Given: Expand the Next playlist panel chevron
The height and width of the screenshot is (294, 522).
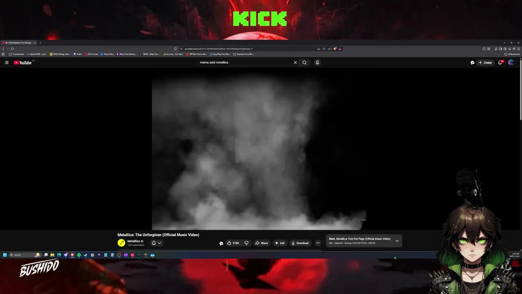Looking at the screenshot, I should click(x=397, y=241).
